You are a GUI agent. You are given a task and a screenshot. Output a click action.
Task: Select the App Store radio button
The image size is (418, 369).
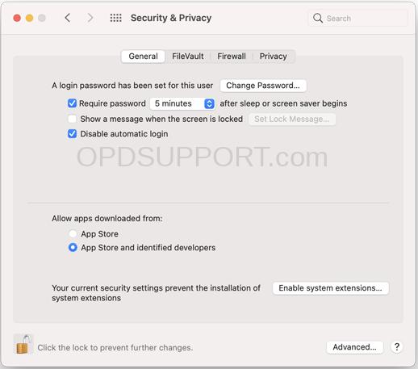click(x=73, y=233)
